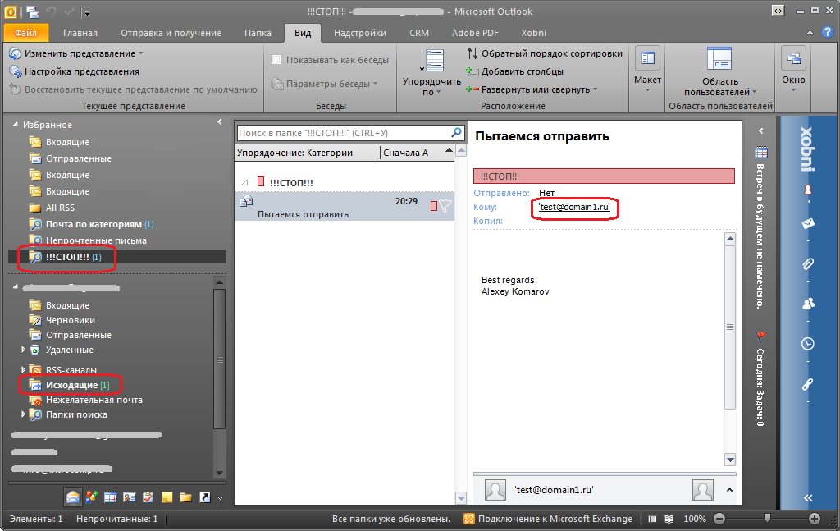840x531 pixels.
Task: Click Xobni paperclip attachments icon
Action: (x=808, y=263)
